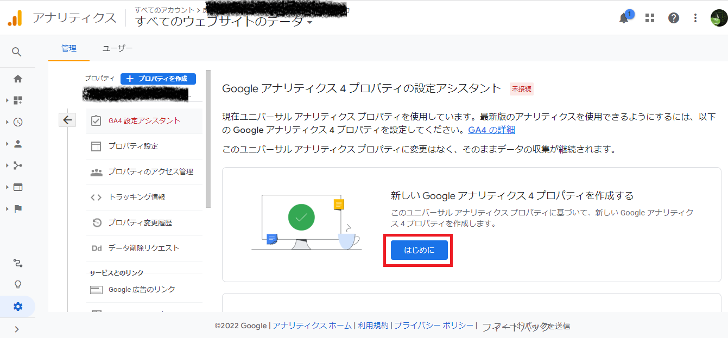The image size is (728, 338).
Task: Open プロパティ変更履歴 menu item
Action: [x=144, y=223]
